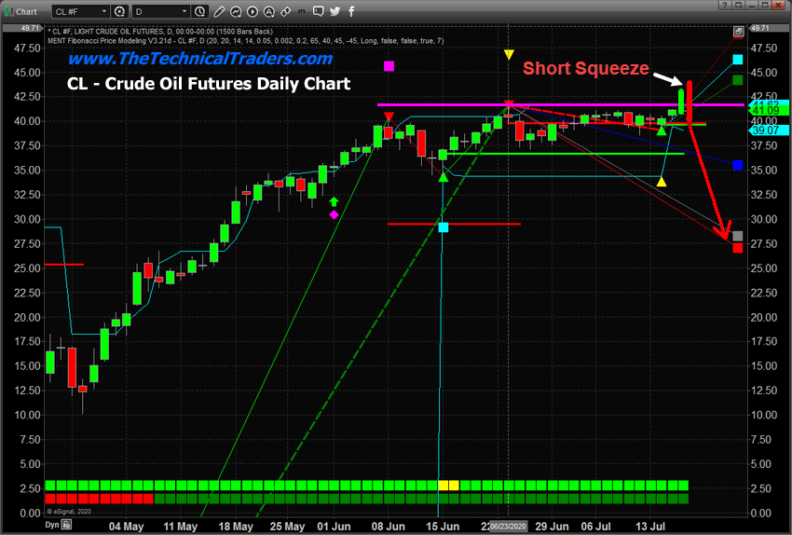This screenshot has width=792, height=535.
Task: Click the symbol link chain icon
Action: (285, 11)
